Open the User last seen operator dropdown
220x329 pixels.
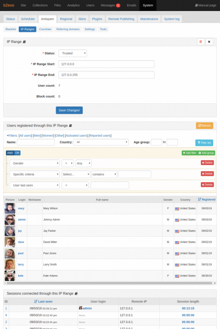click(x=75, y=185)
